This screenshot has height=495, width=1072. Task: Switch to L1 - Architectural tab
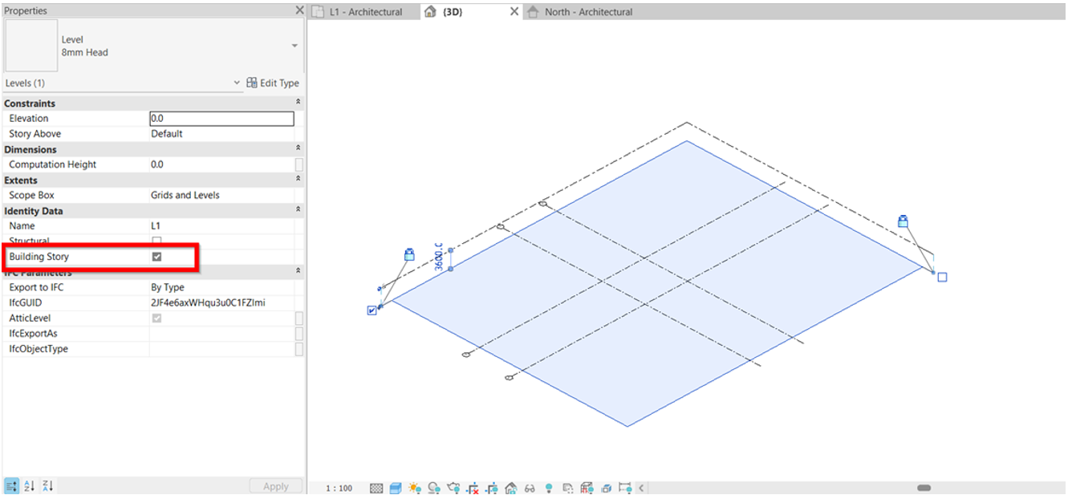(366, 12)
